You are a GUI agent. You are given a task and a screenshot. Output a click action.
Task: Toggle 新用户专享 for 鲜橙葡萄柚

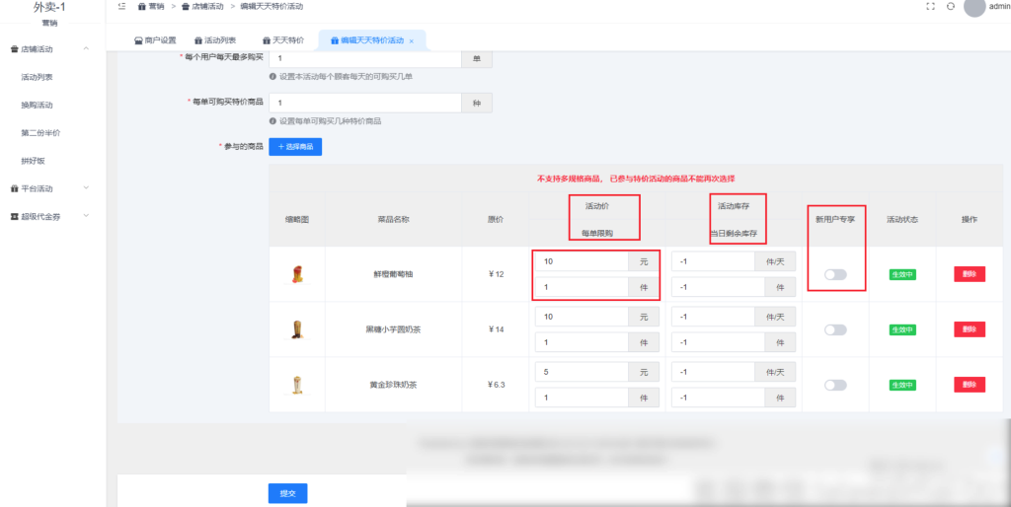835,274
